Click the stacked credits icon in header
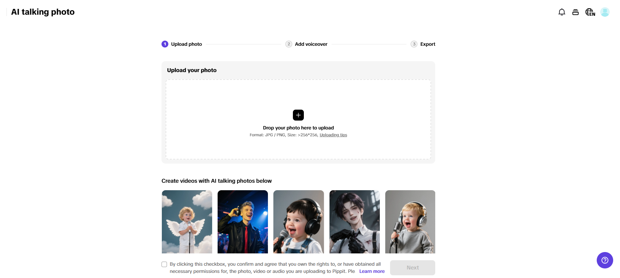Screen dimensions: 620x278 (576, 12)
